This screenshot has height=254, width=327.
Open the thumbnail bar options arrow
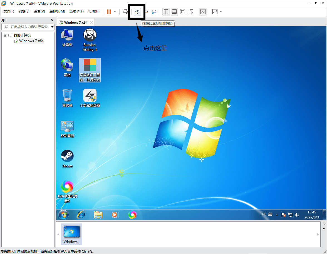[x=324, y=229]
